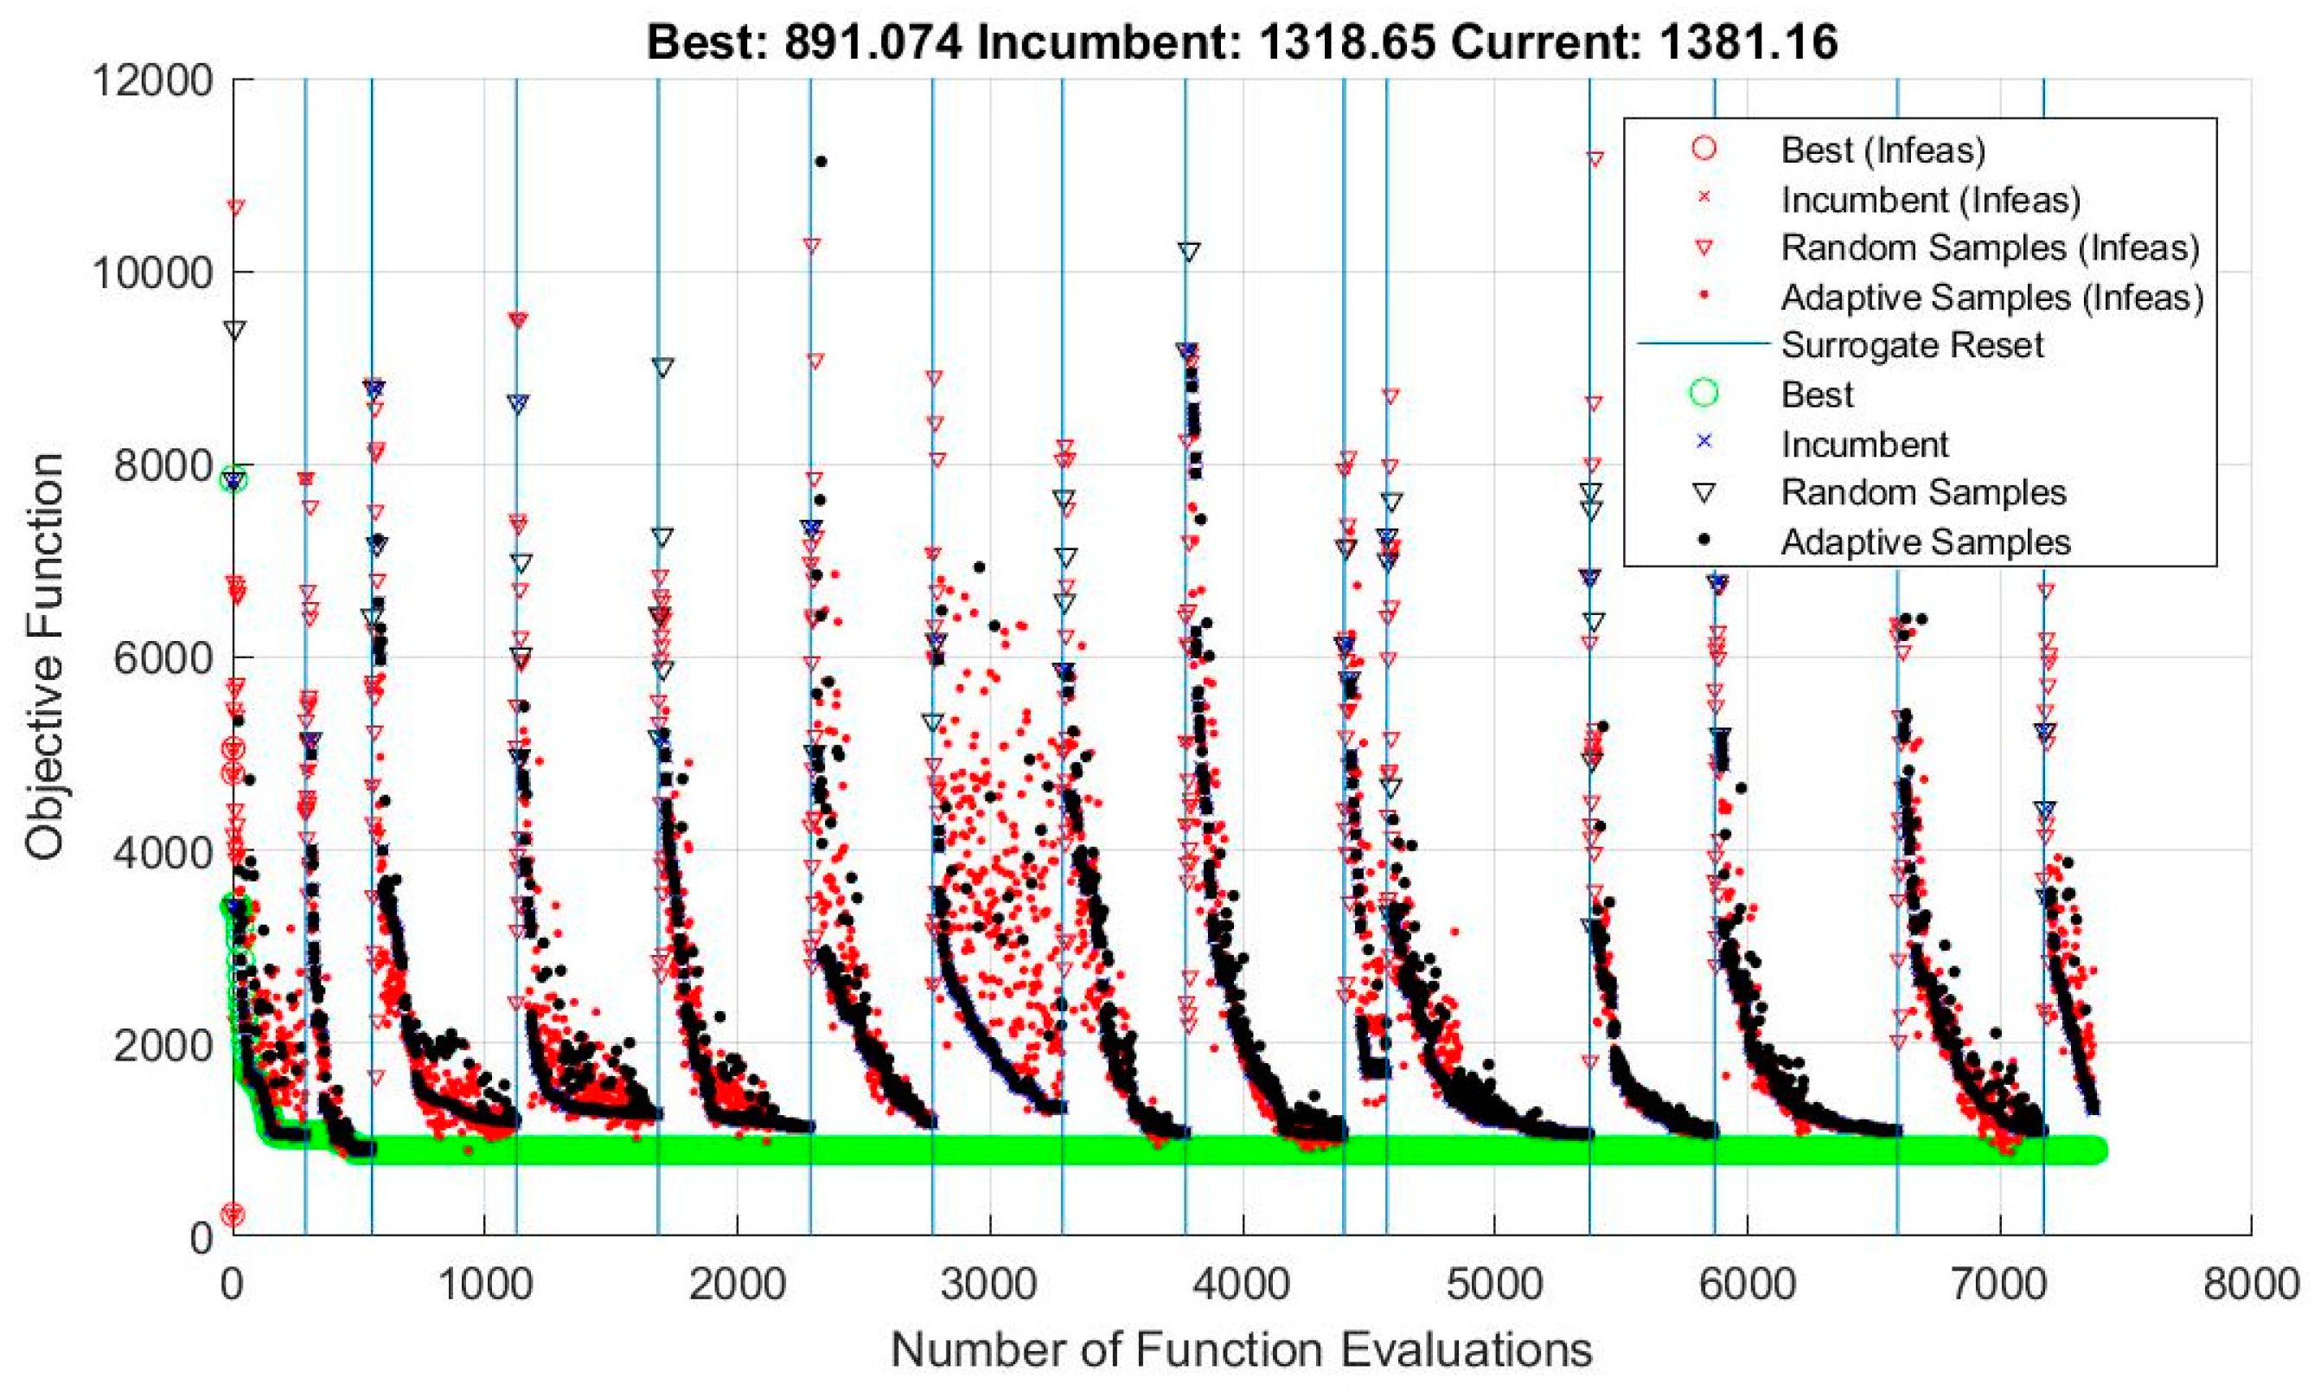The image size is (2314, 1391).
Task: Click the black triangle Random Samples legend marker
Action: click(1704, 492)
